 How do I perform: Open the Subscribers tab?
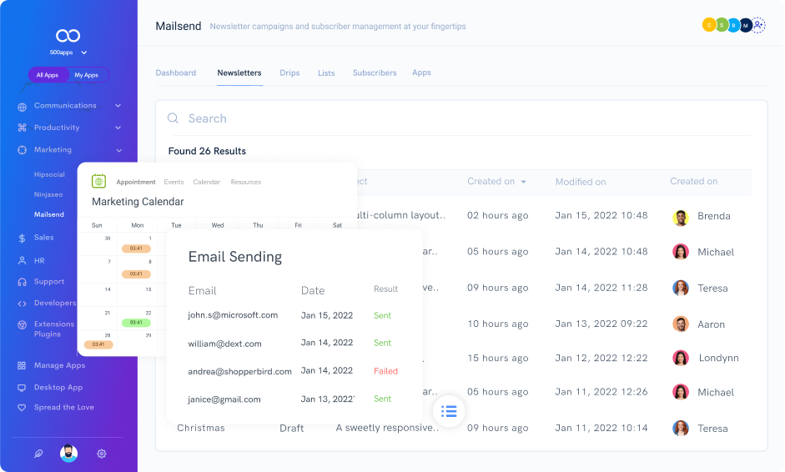click(x=375, y=73)
